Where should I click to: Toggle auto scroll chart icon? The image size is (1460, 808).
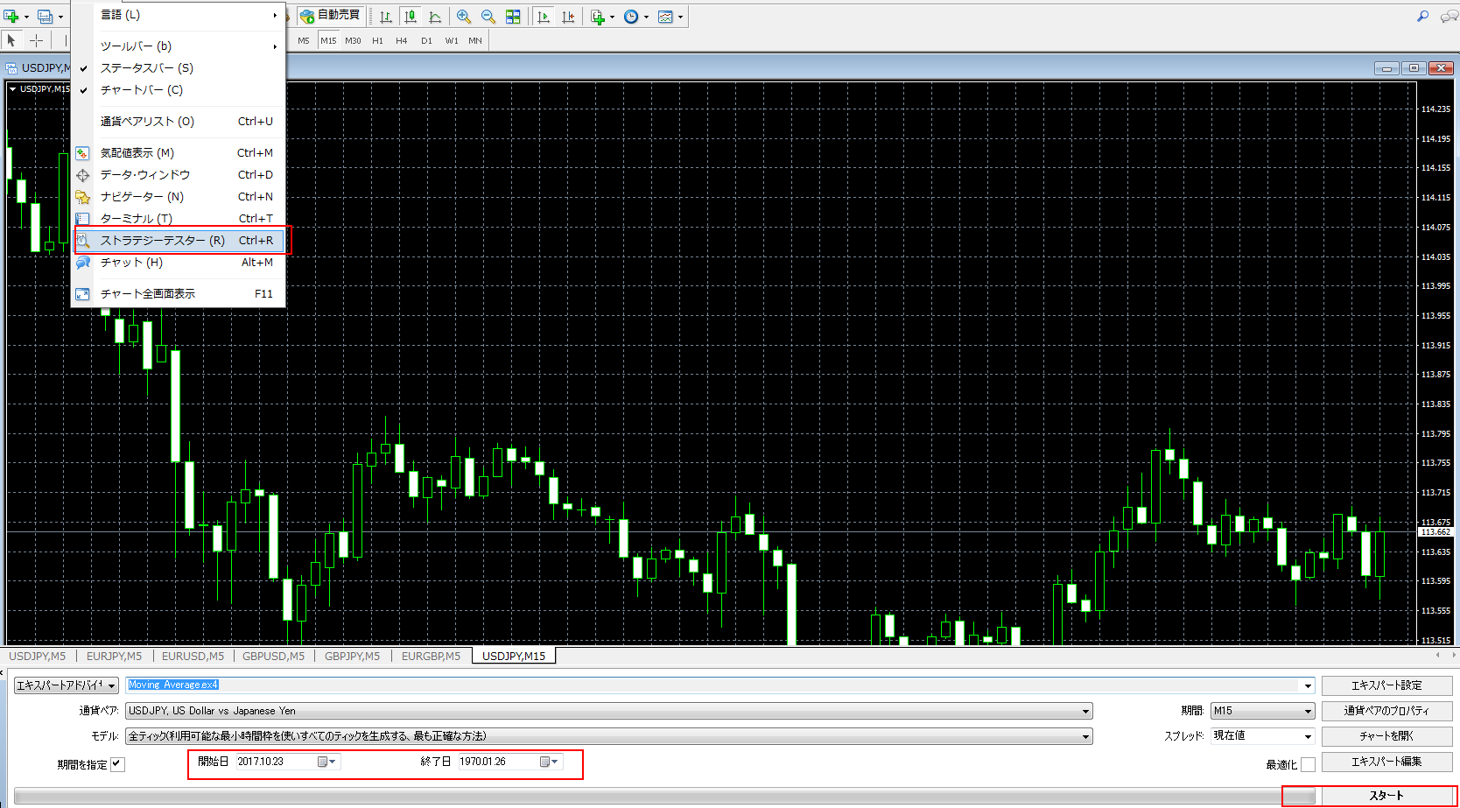544,16
